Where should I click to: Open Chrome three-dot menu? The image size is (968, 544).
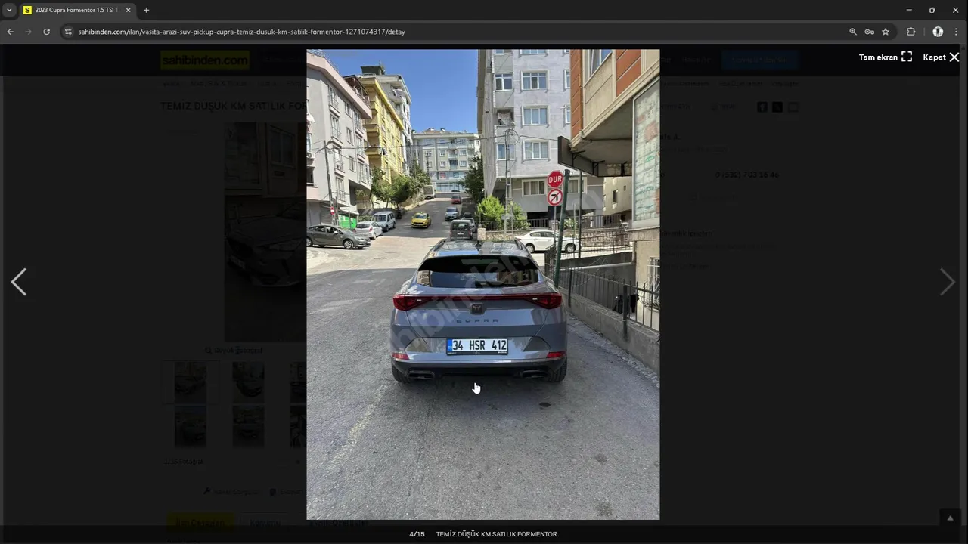pyautogui.click(x=956, y=32)
